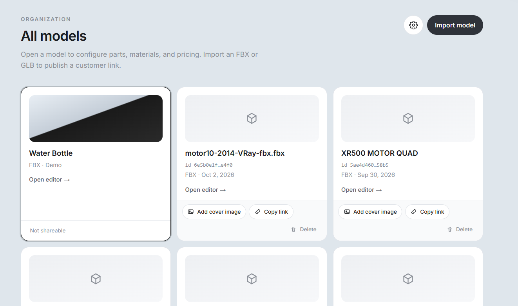Click the Not shareable label
The image size is (518, 306).
[x=48, y=230]
